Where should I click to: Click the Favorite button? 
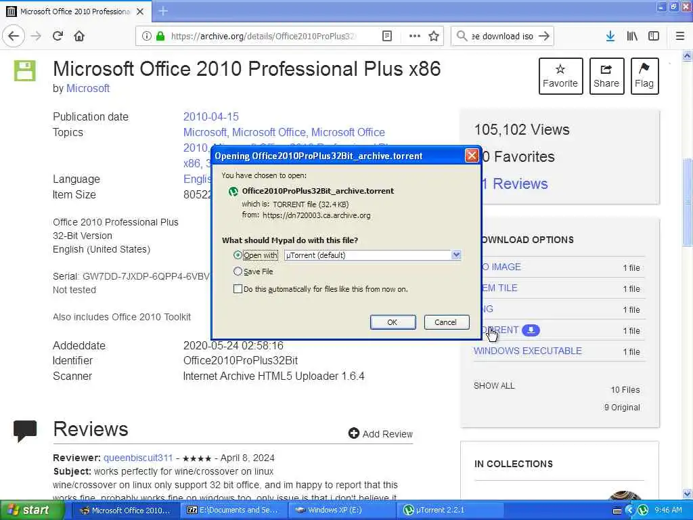560,76
